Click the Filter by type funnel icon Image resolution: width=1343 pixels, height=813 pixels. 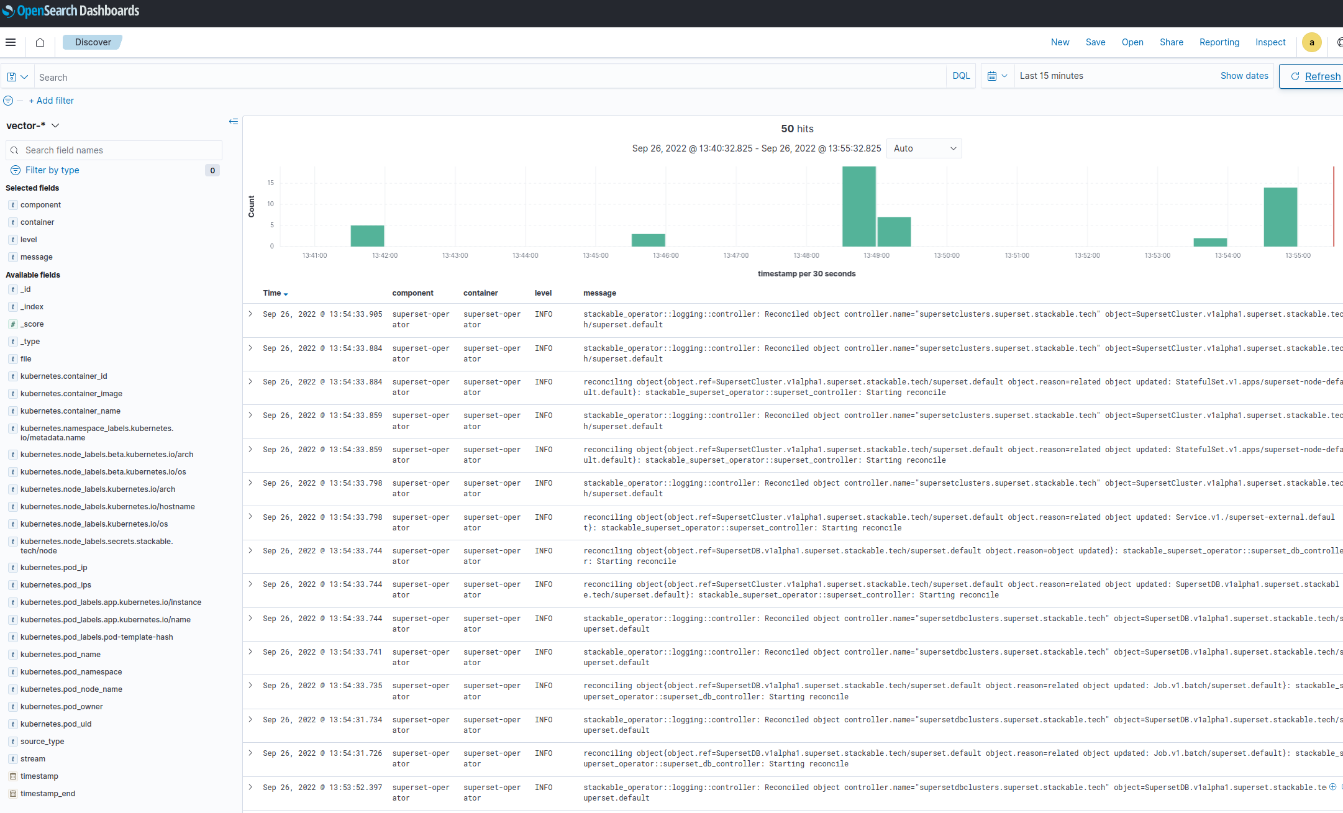14,170
